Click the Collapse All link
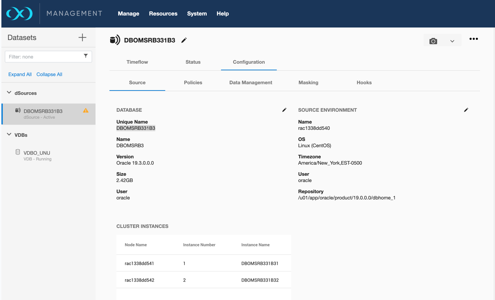This screenshot has height=300, width=495. tap(49, 74)
